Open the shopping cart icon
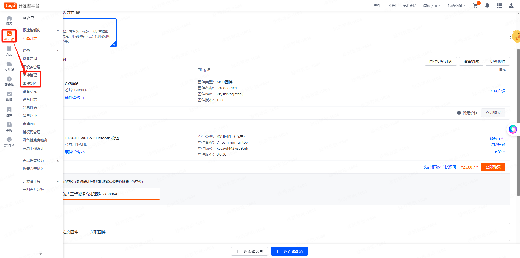 (476, 5)
